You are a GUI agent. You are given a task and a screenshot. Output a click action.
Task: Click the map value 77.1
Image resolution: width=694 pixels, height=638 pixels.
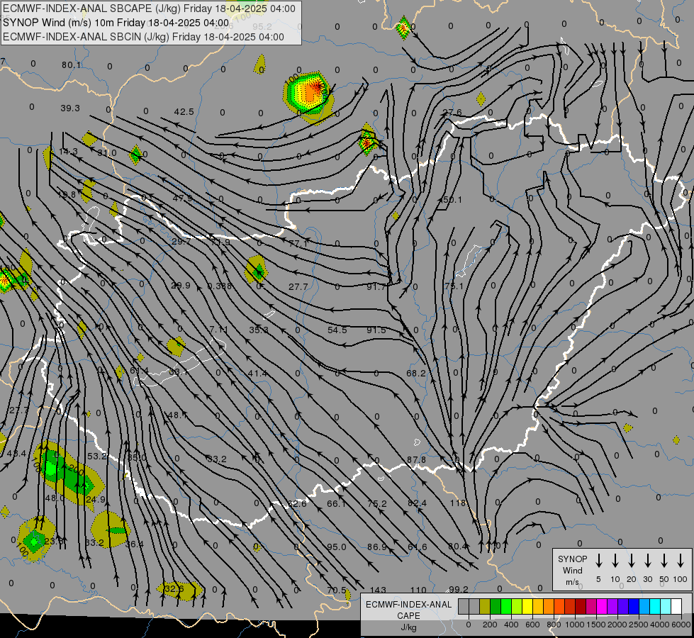[x=298, y=244]
